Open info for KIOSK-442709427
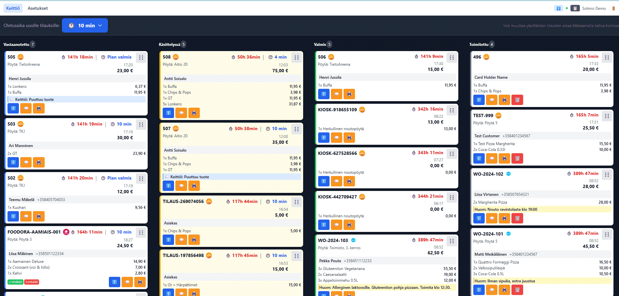This screenshot has width=619, height=296. coord(324,225)
